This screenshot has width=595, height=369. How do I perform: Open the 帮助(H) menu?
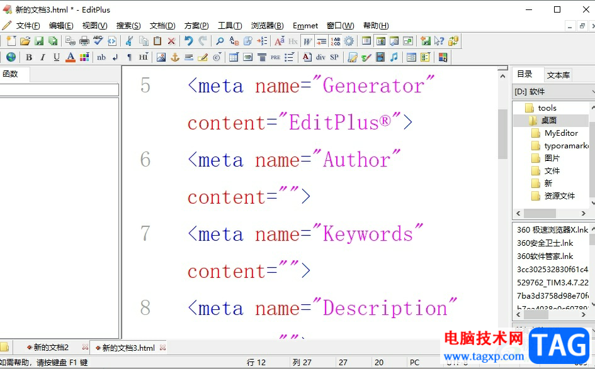[x=376, y=25]
